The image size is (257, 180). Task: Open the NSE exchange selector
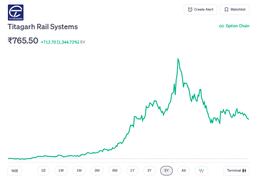pyautogui.click(x=15, y=171)
